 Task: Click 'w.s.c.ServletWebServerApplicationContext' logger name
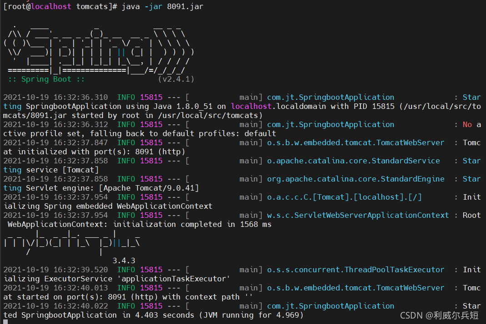point(358,215)
